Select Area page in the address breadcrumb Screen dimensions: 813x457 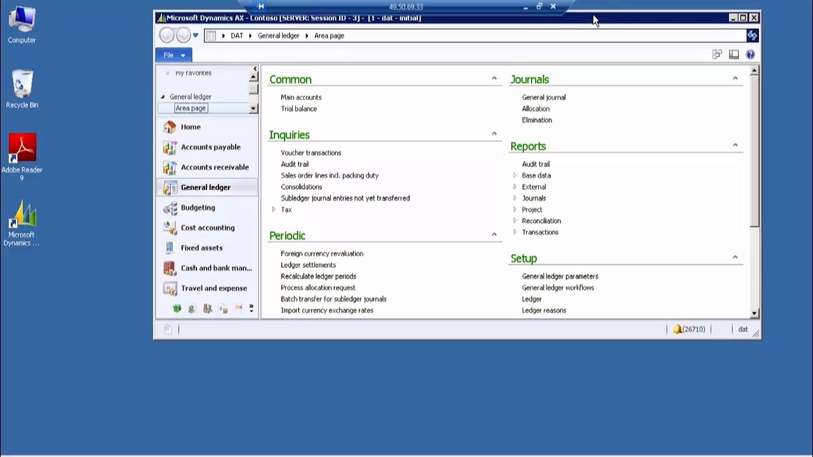(329, 36)
